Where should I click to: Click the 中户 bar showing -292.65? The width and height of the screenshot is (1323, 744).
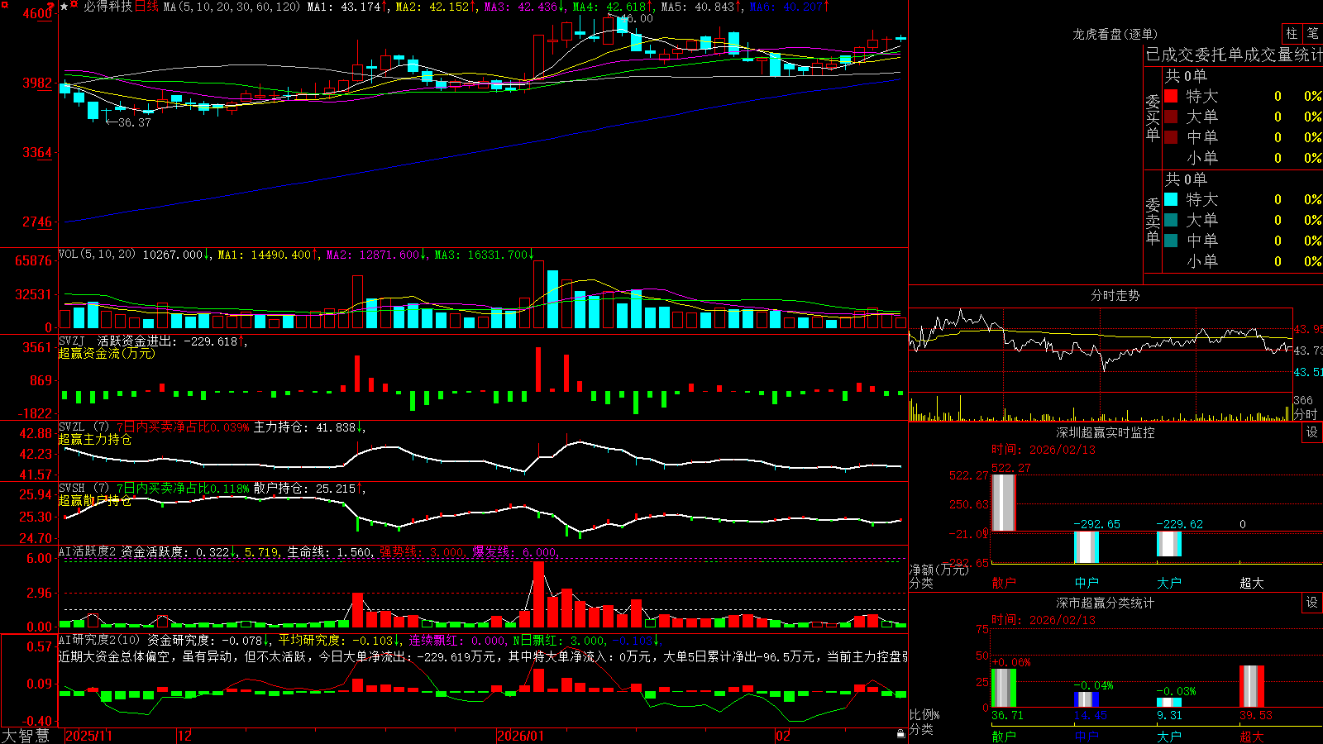click(1087, 547)
